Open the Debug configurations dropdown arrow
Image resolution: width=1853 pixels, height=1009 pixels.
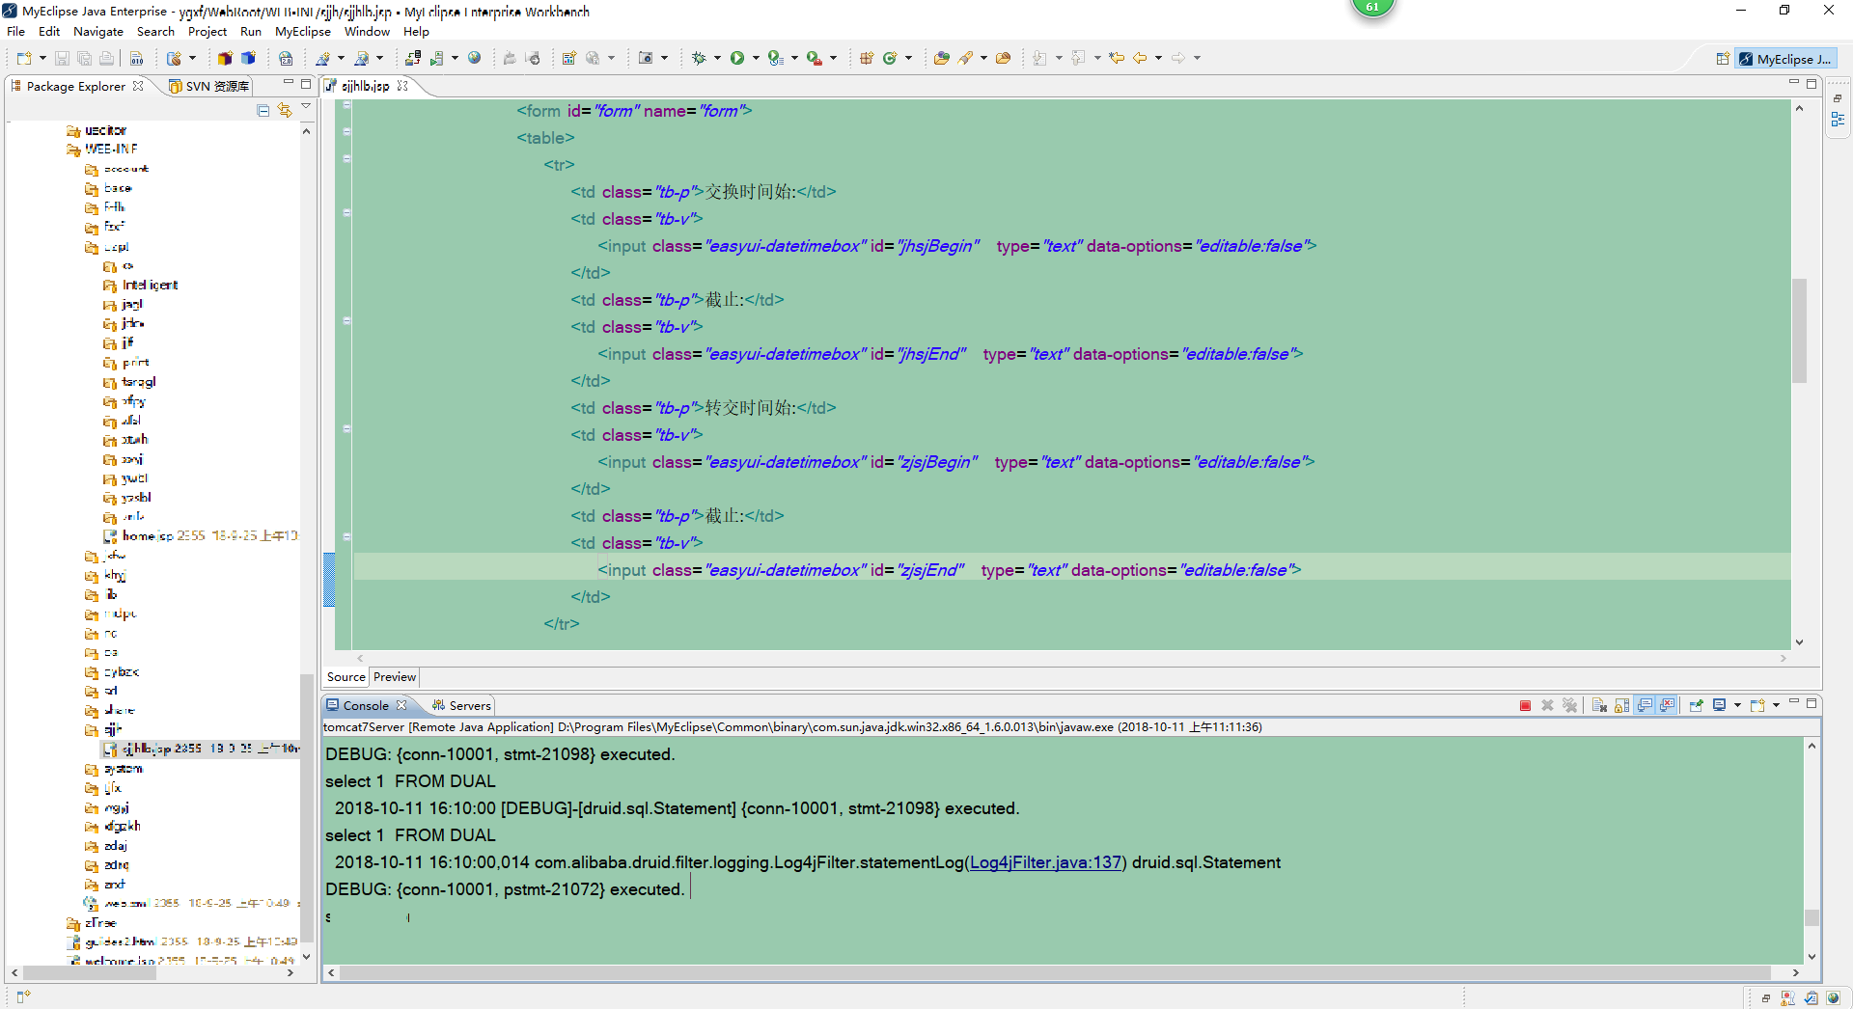coord(717,58)
